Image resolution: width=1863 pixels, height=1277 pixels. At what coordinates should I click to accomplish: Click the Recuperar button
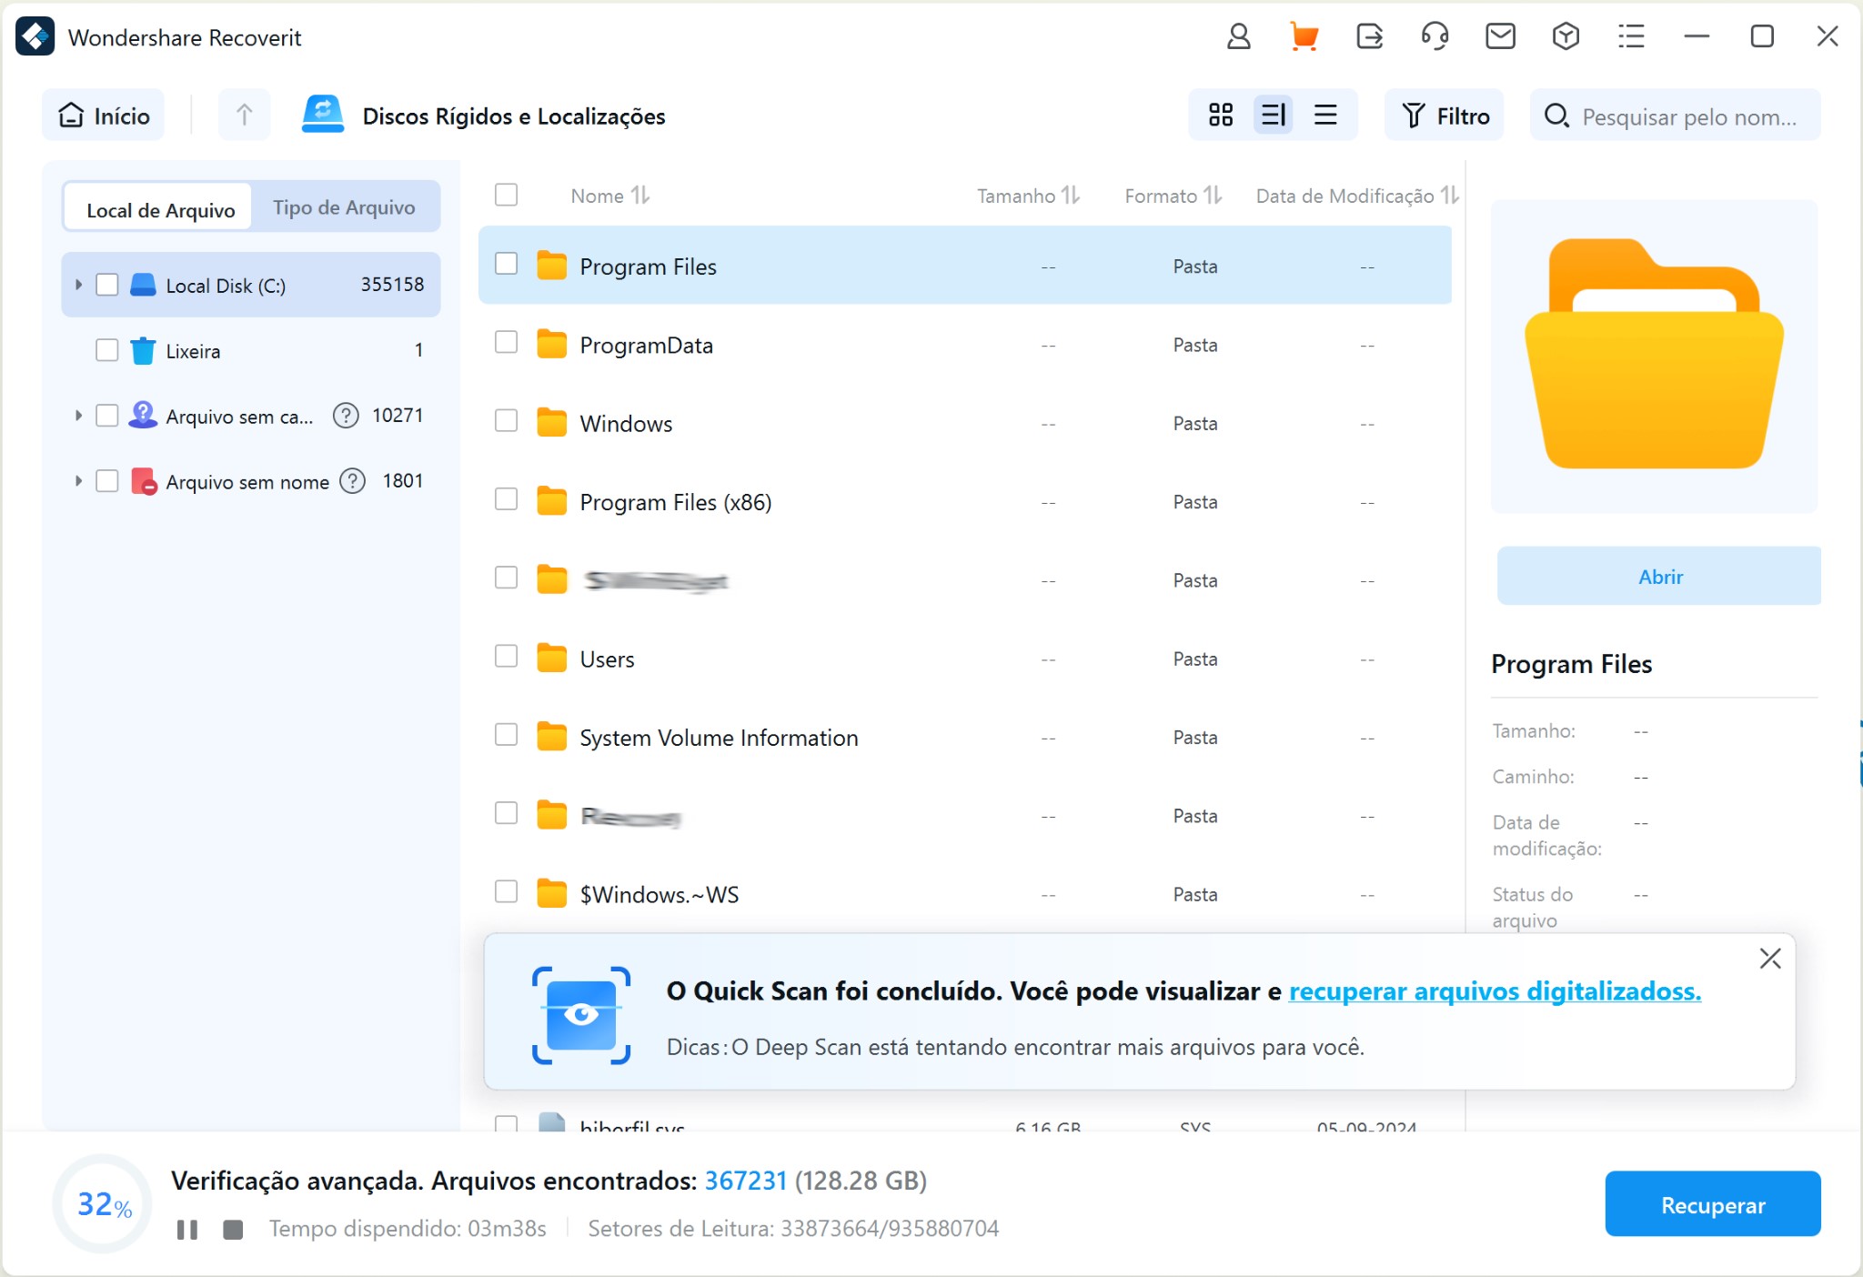click(x=1713, y=1204)
